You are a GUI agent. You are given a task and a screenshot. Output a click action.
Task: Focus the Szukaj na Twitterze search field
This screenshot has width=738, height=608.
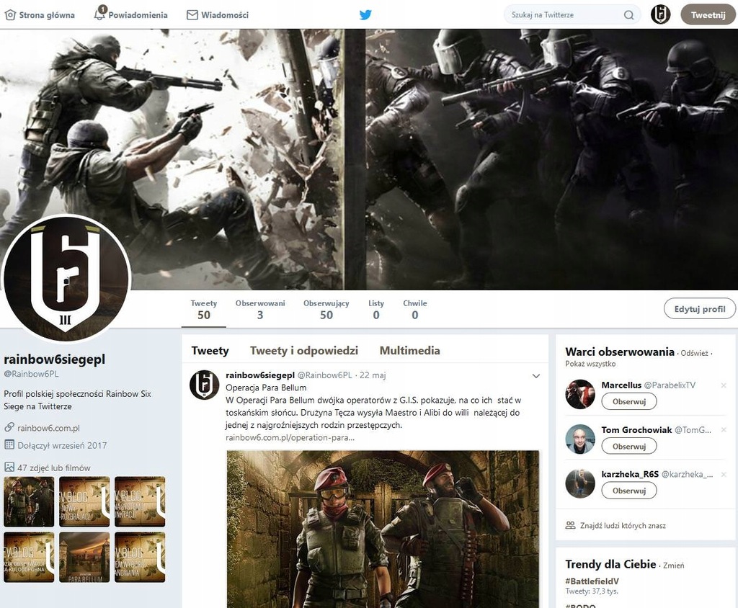[x=572, y=14]
